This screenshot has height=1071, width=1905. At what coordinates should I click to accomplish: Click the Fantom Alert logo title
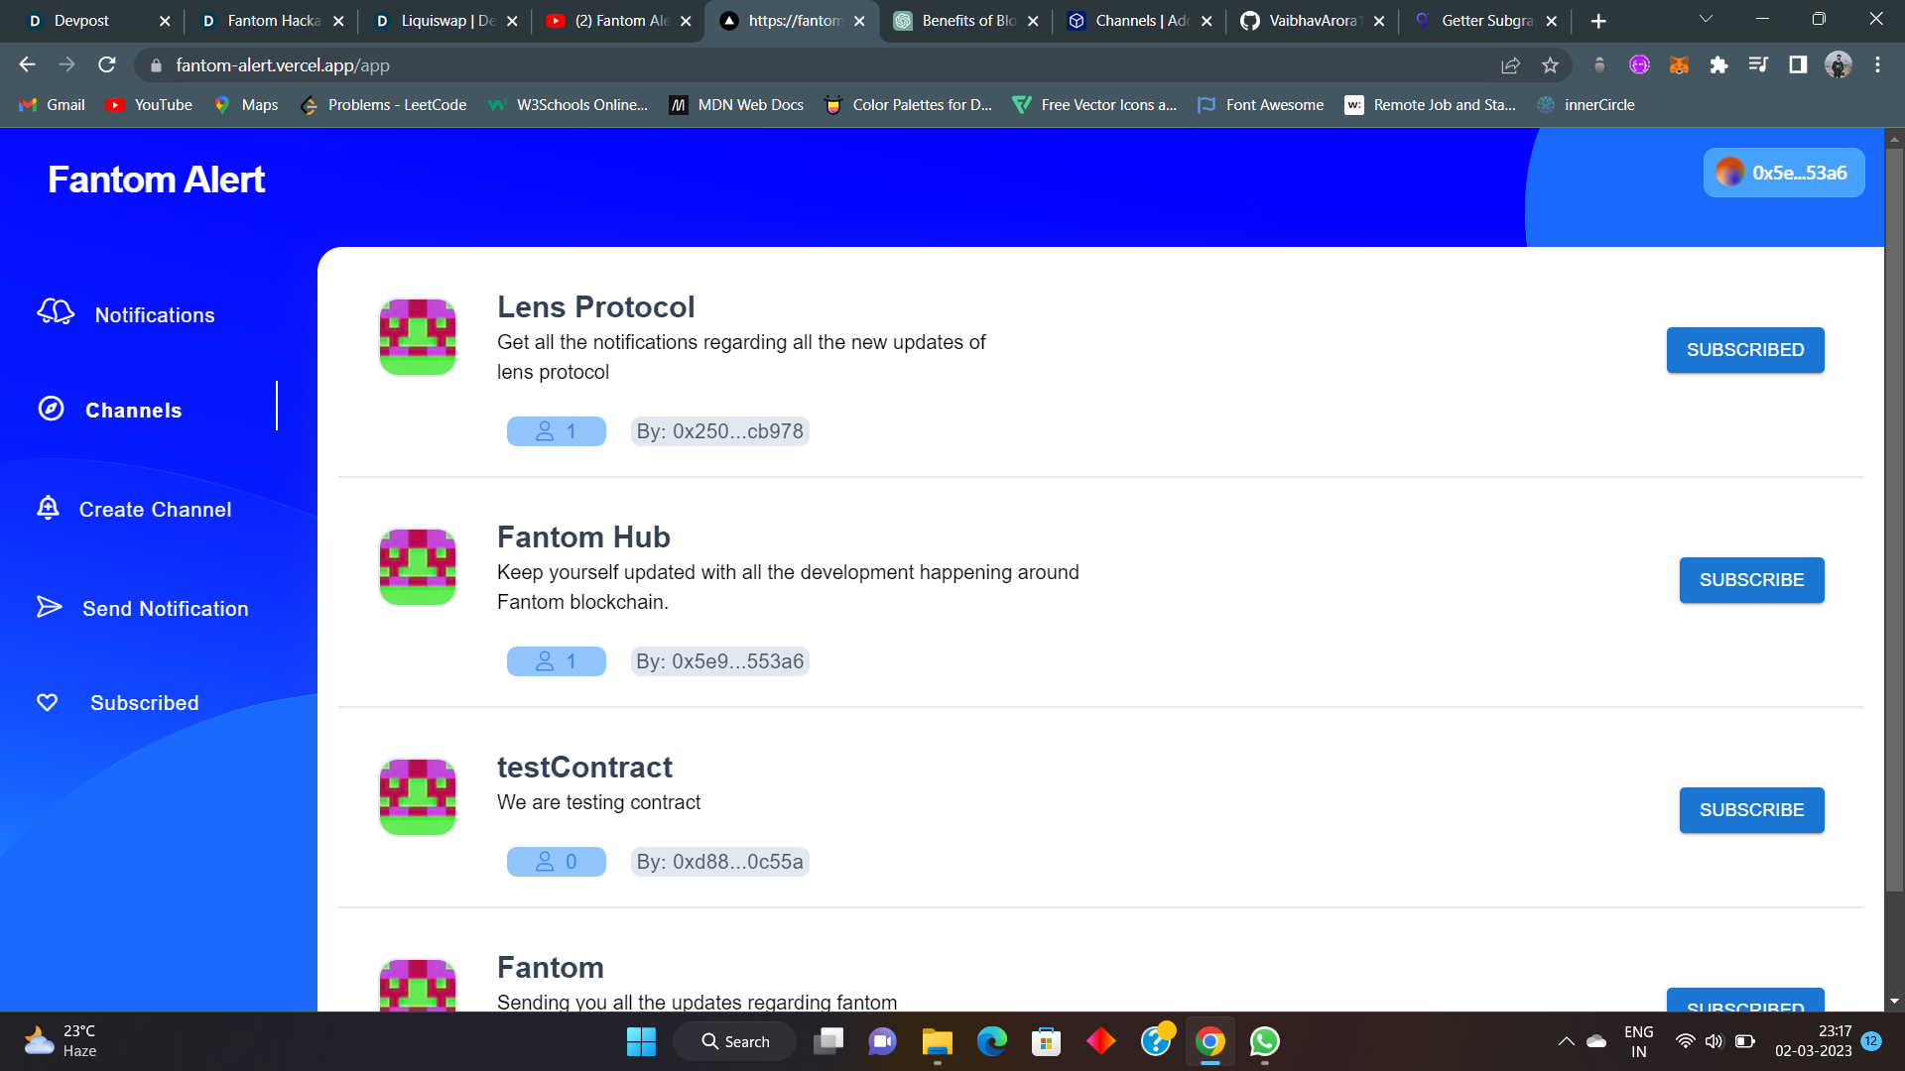(156, 179)
